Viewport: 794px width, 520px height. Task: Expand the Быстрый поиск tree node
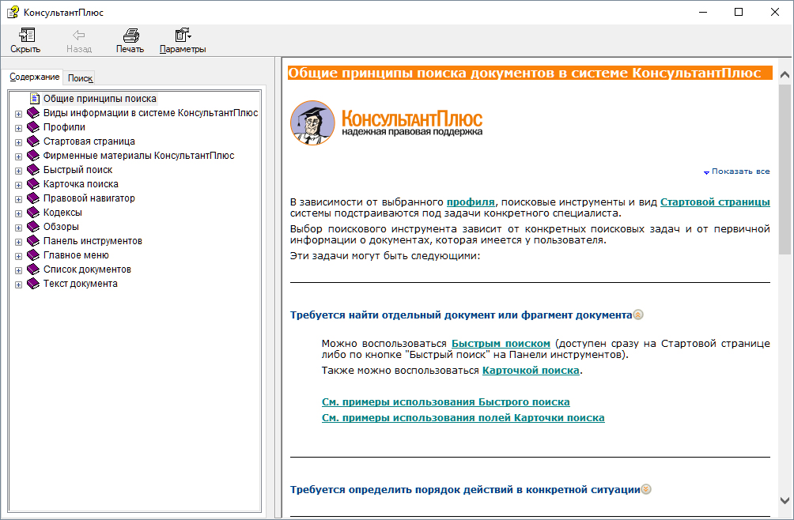point(18,171)
